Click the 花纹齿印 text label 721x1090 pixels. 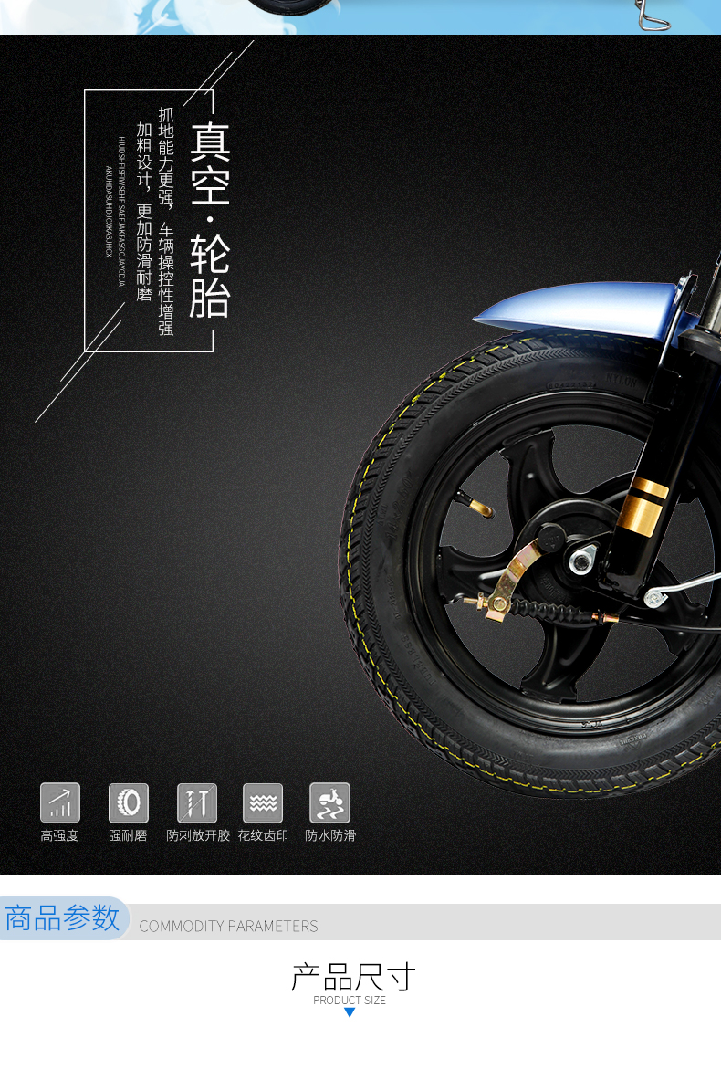click(263, 835)
